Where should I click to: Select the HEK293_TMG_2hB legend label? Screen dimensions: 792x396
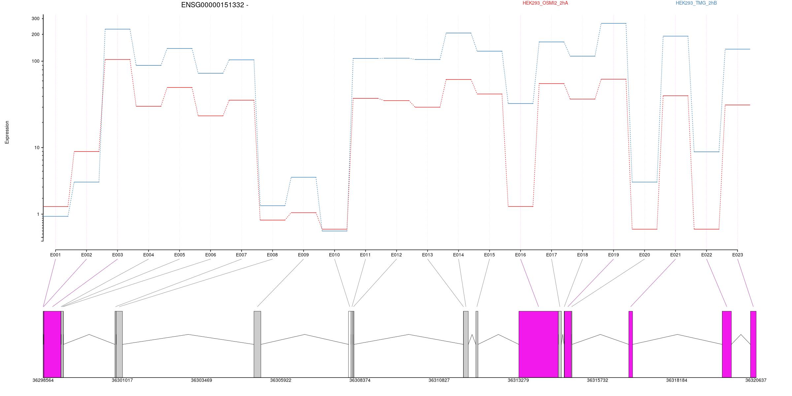(696, 3)
